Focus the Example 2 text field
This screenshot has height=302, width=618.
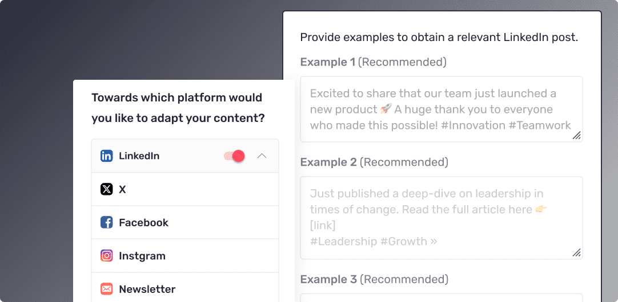441,217
